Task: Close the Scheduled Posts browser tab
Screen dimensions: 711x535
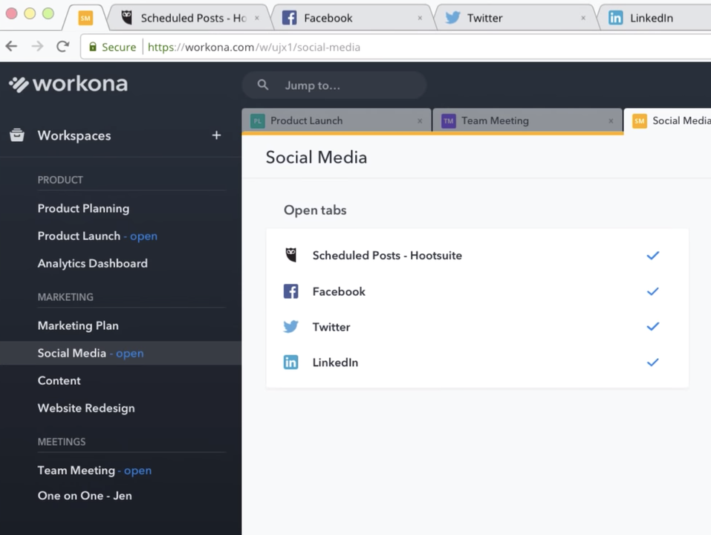Action: pos(256,18)
